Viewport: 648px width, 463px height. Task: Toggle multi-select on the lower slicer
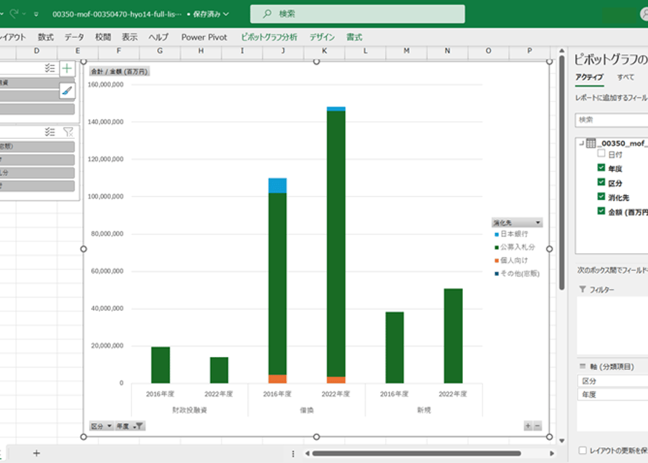[x=50, y=132]
